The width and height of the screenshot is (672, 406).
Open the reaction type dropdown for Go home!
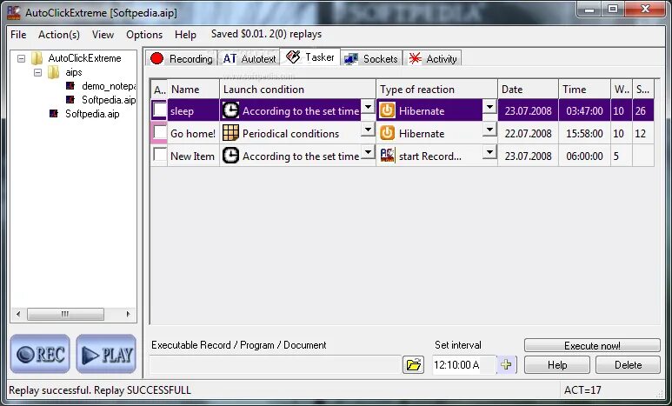(489, 129)
